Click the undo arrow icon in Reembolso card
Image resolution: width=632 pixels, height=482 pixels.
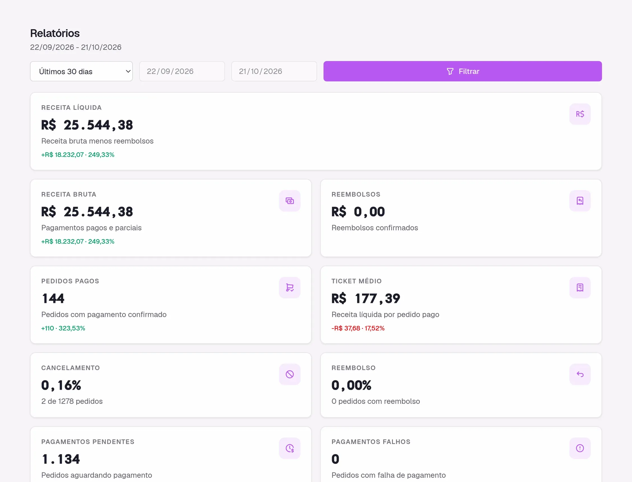[580, 374]
